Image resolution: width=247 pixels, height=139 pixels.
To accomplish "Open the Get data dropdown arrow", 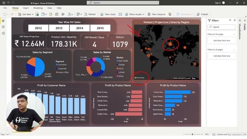I will [32, 14].
